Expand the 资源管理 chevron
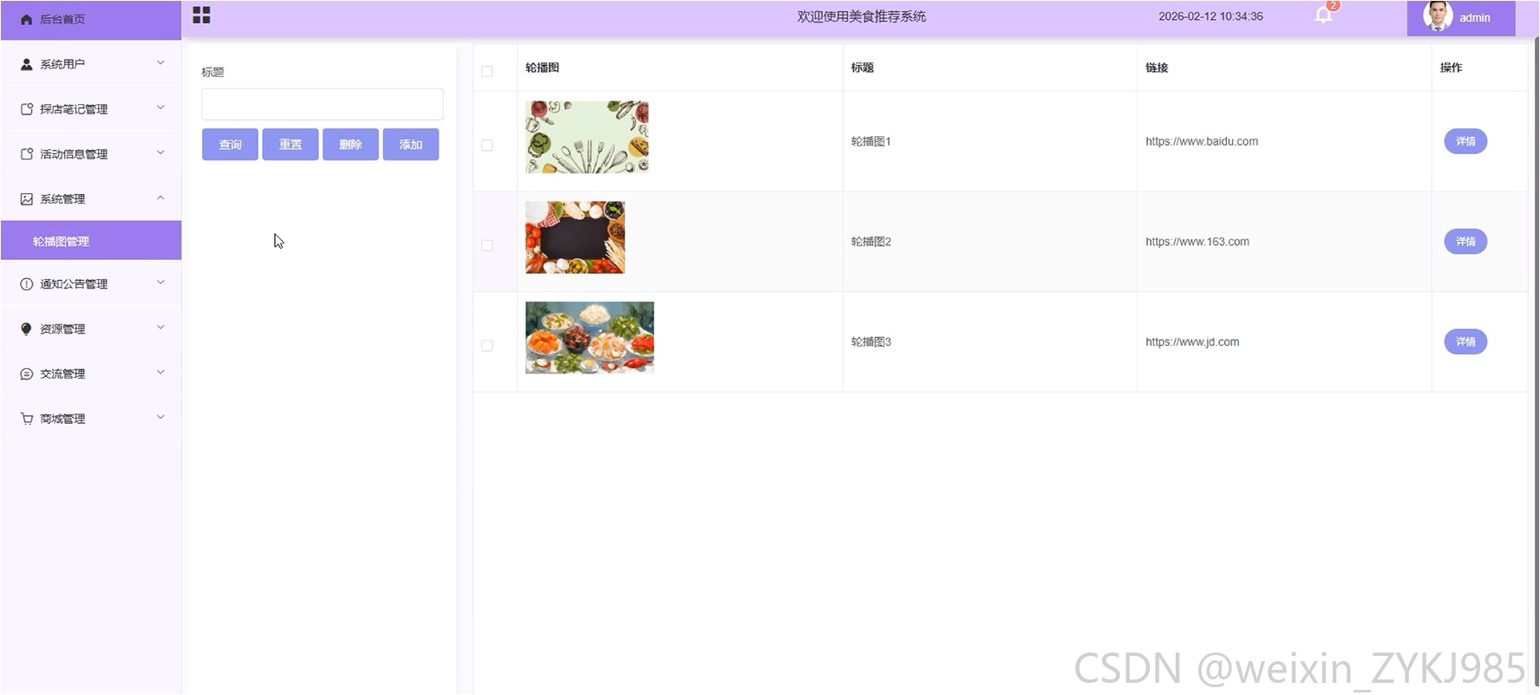 coord(160,328)
